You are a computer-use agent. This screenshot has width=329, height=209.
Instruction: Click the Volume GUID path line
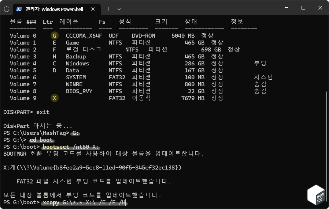click(92, 167)
